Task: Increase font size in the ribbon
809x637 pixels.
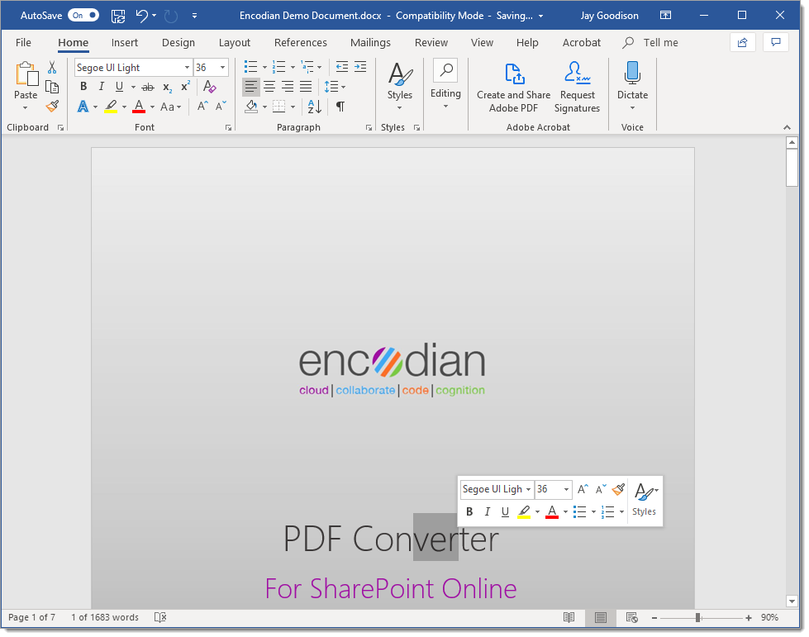Action: pos(202,107)
